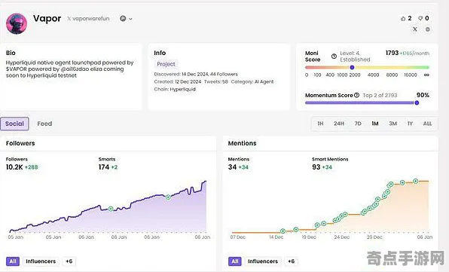Select the Social tab

14,124
